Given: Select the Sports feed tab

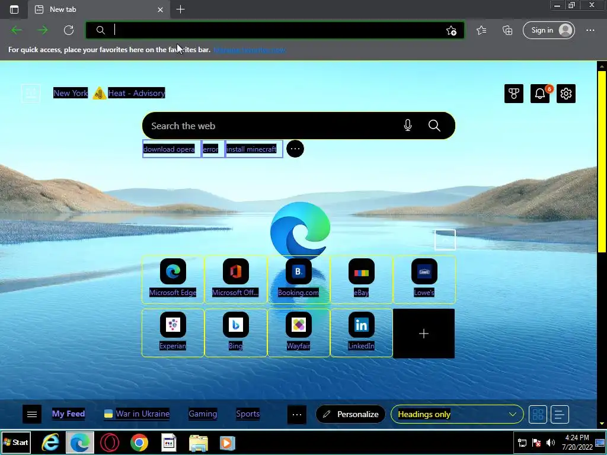Looking at the screenshot, I should pos(248,414).
